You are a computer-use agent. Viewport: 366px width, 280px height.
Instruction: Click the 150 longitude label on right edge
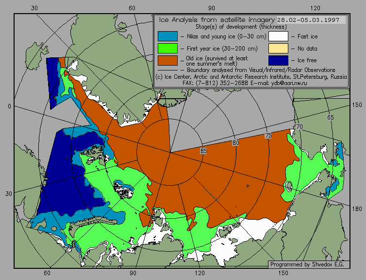[357, 105]
